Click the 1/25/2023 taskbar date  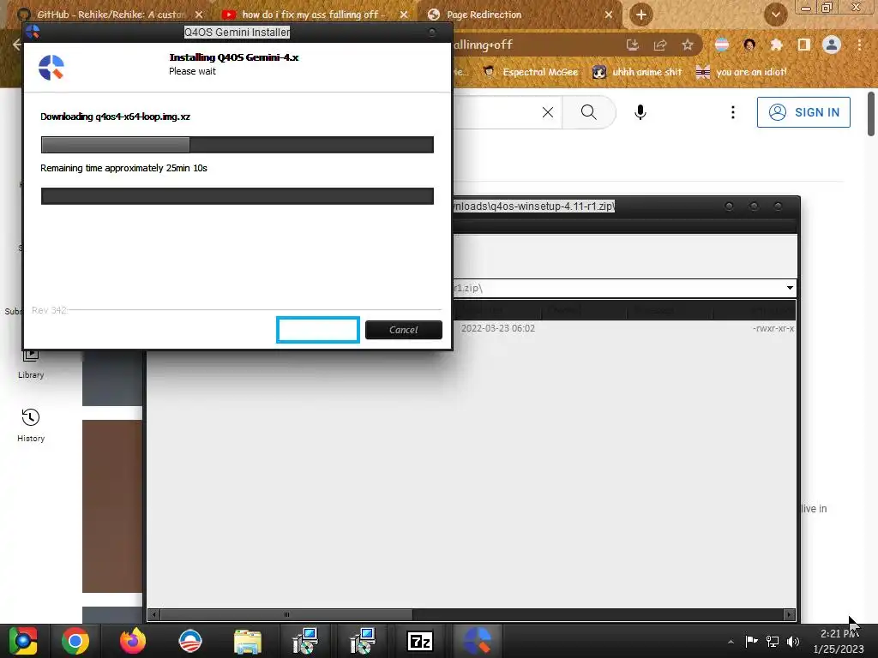pos(839,649)
